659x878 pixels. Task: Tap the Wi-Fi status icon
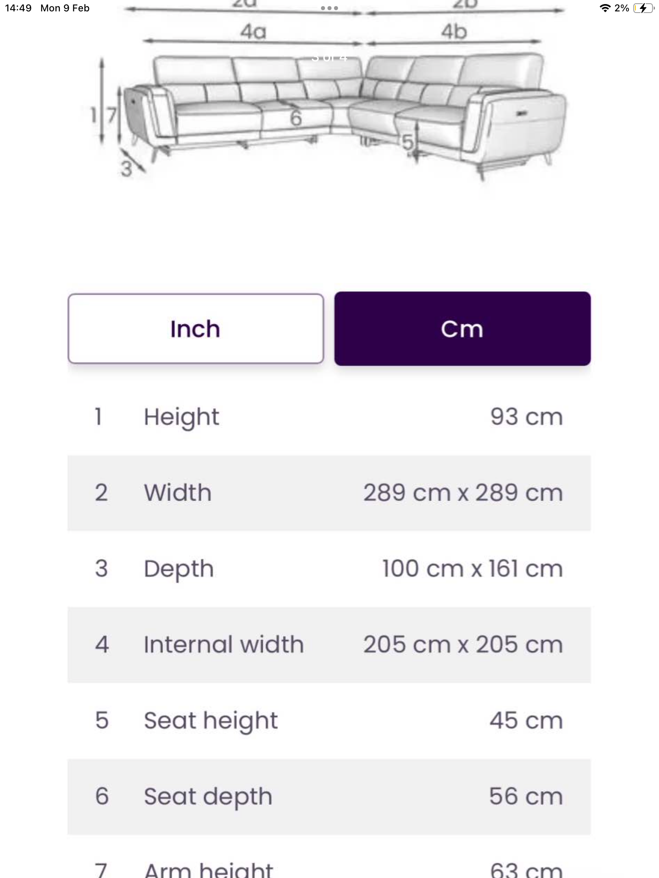[x=605, y=8]
